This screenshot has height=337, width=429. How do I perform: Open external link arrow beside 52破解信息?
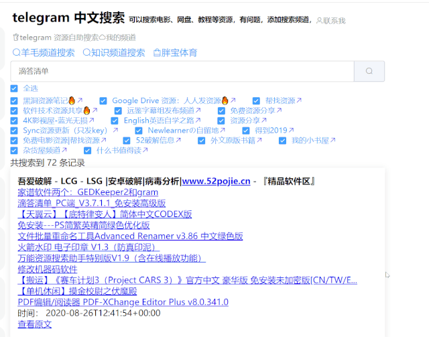(x=178, y=140)
